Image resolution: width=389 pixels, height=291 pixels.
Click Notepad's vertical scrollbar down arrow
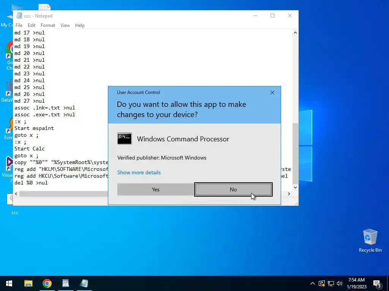click(x=295, y=187)
